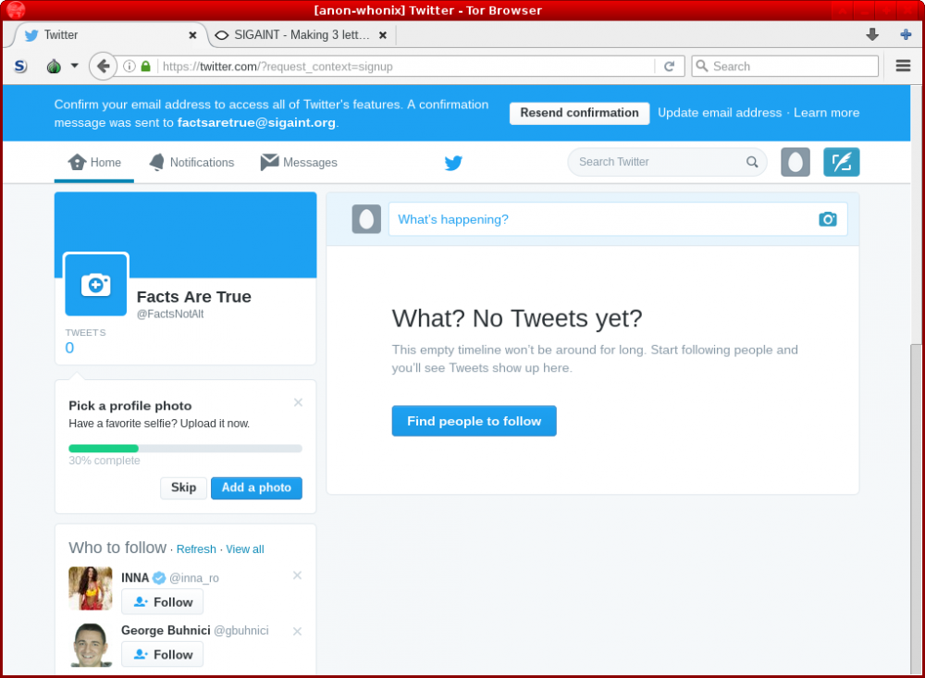
Task: Click the browser downloads arrow icon
Action: pos(871,35)
